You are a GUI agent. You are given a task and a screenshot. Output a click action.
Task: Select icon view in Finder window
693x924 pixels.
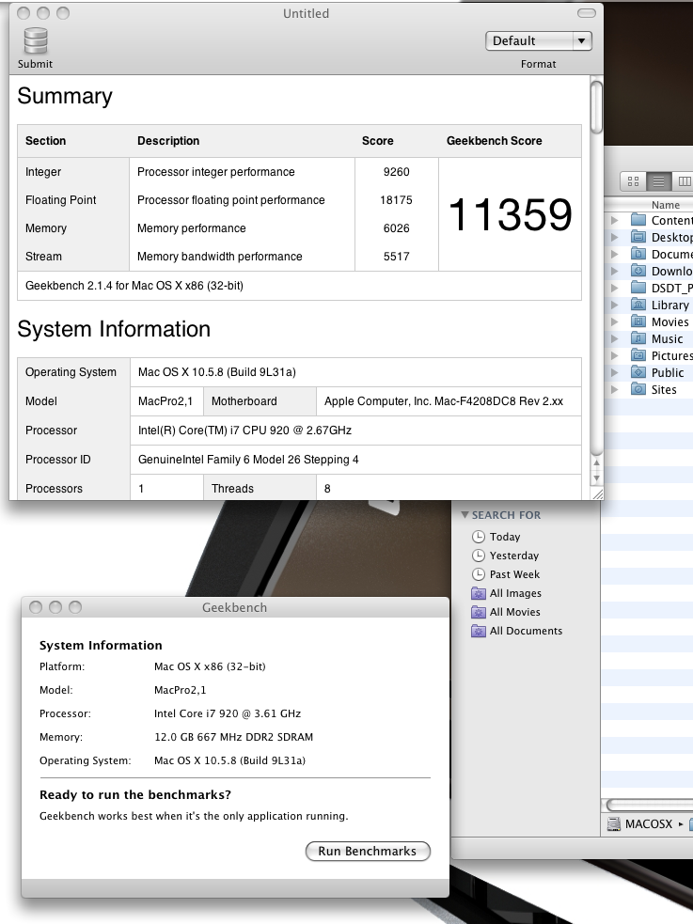(634, 180)
